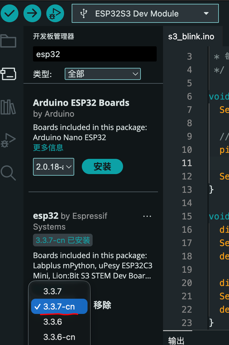Image resolution: width=229 pixels, height=345 pixels.
Task: Select version 3.3.7 from the list
Action: 59,291
